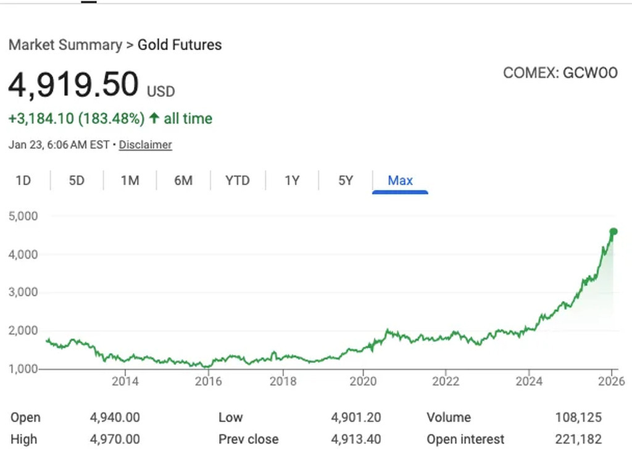
Task: Click the Open interest value 221,182
Action: [578, 440]
